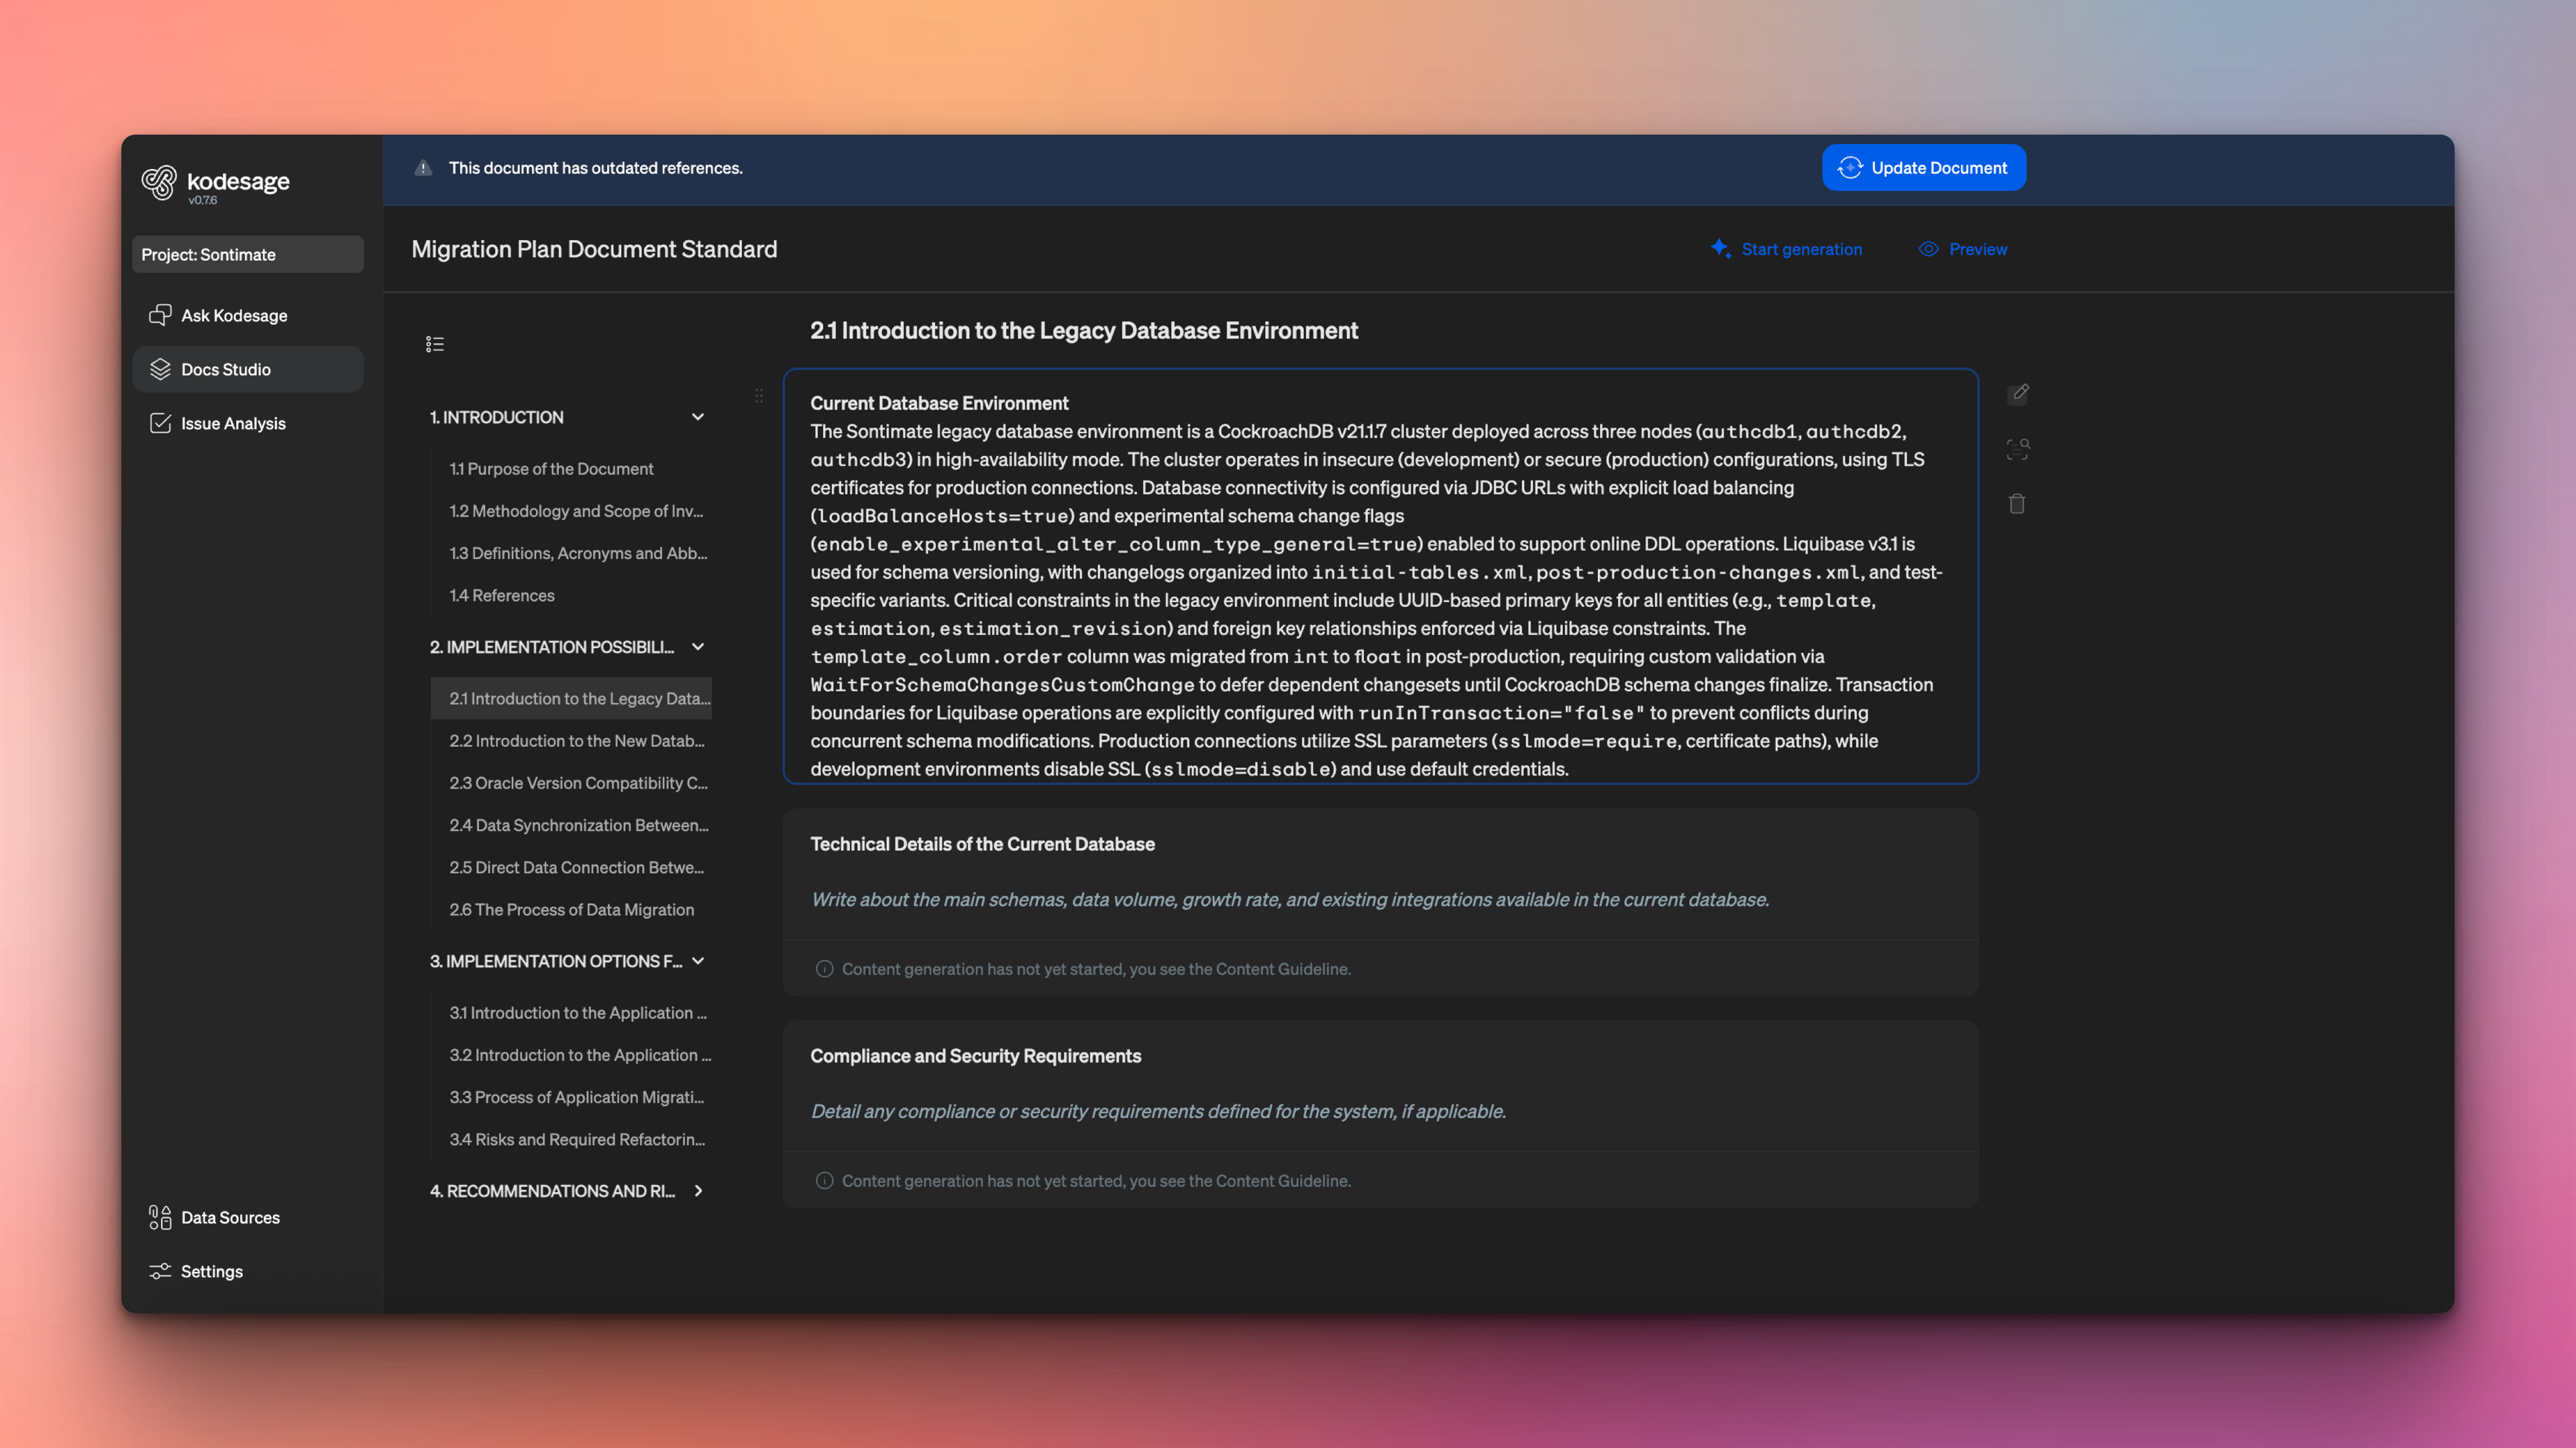Open the document reference search icon
This screenshot has height=1448, width=2576.
click(2019, 448)
